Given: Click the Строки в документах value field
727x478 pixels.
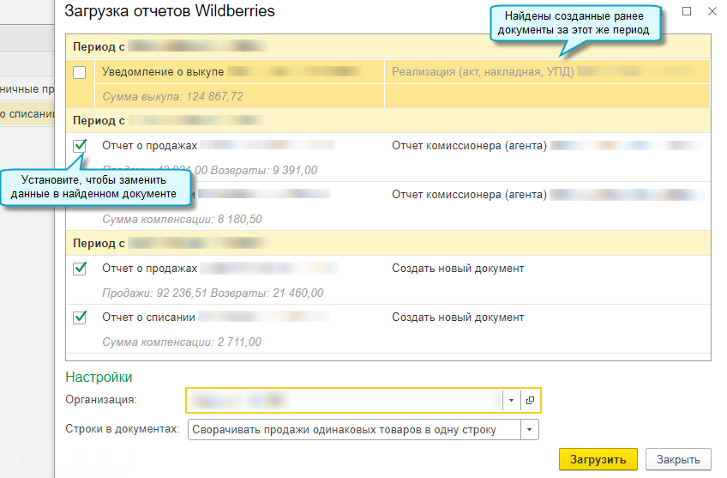Looking at the screenshot, I should point(354,430).
